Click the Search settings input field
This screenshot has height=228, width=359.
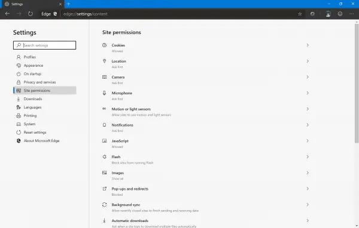click(45, 45)
